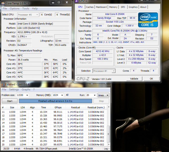Open the Select CPU Processor #0 dropdown
169x152 pixels.
[28, 15]
